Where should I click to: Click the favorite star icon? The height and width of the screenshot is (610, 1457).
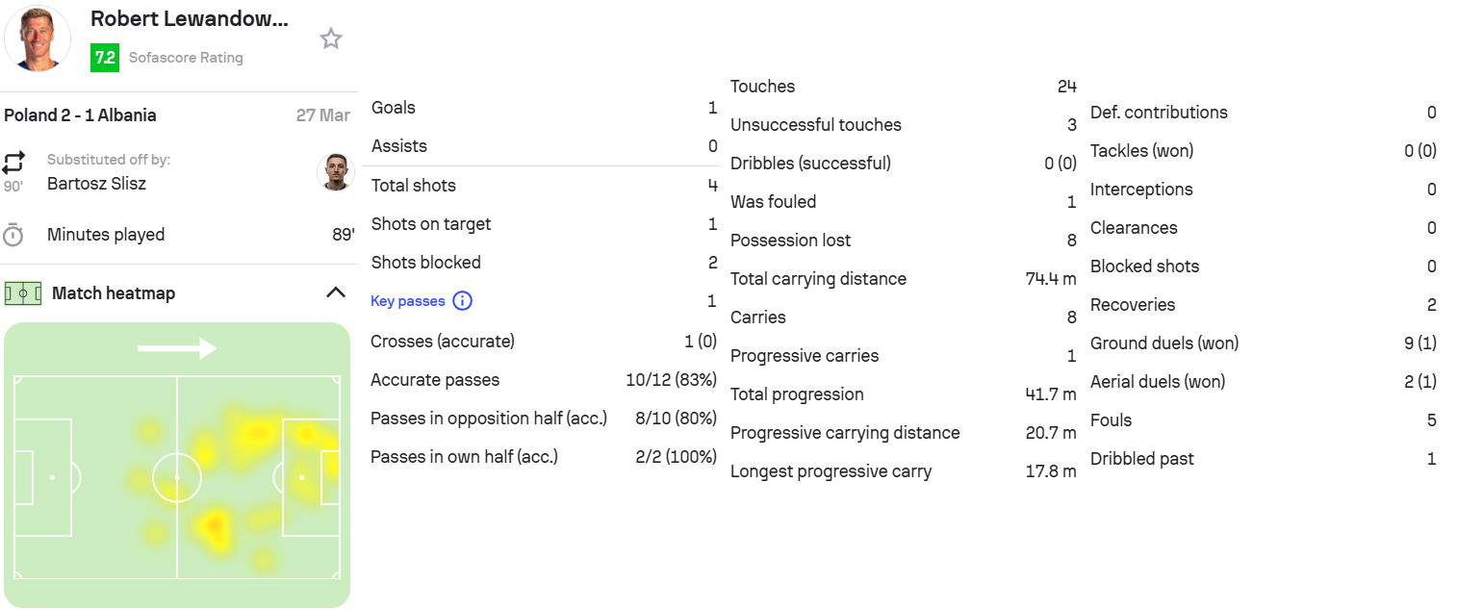point(331,38)
